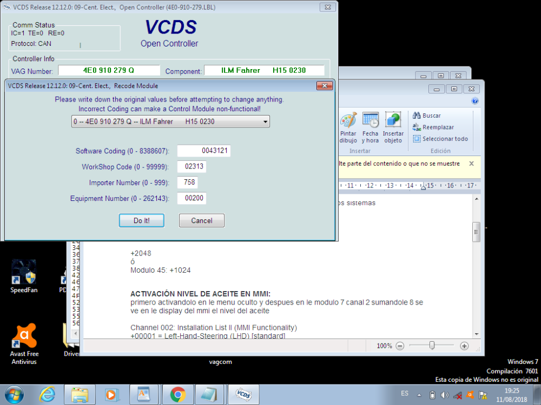The width and height of the screenshot is (541, 405).
Task: Open Windows Explorer from the taskbar
Action: pos(80,395)
